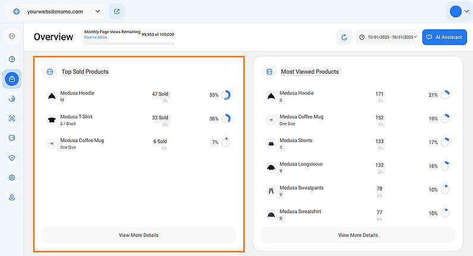Select the shield checkmark sidebar icon

[12, 157]
